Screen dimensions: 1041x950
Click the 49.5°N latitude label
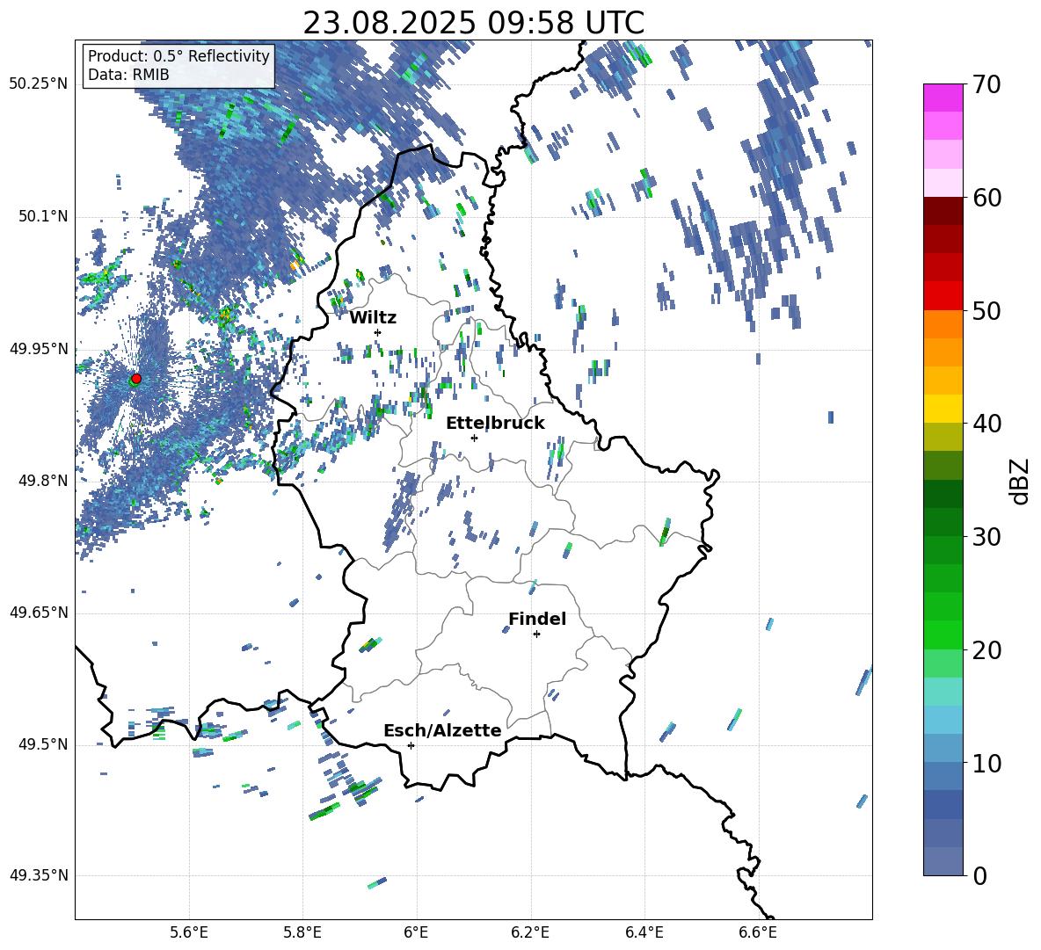42,744
